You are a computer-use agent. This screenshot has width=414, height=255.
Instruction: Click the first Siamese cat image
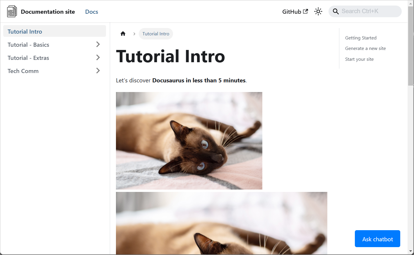pyautogui.click(x=189, y=141)
